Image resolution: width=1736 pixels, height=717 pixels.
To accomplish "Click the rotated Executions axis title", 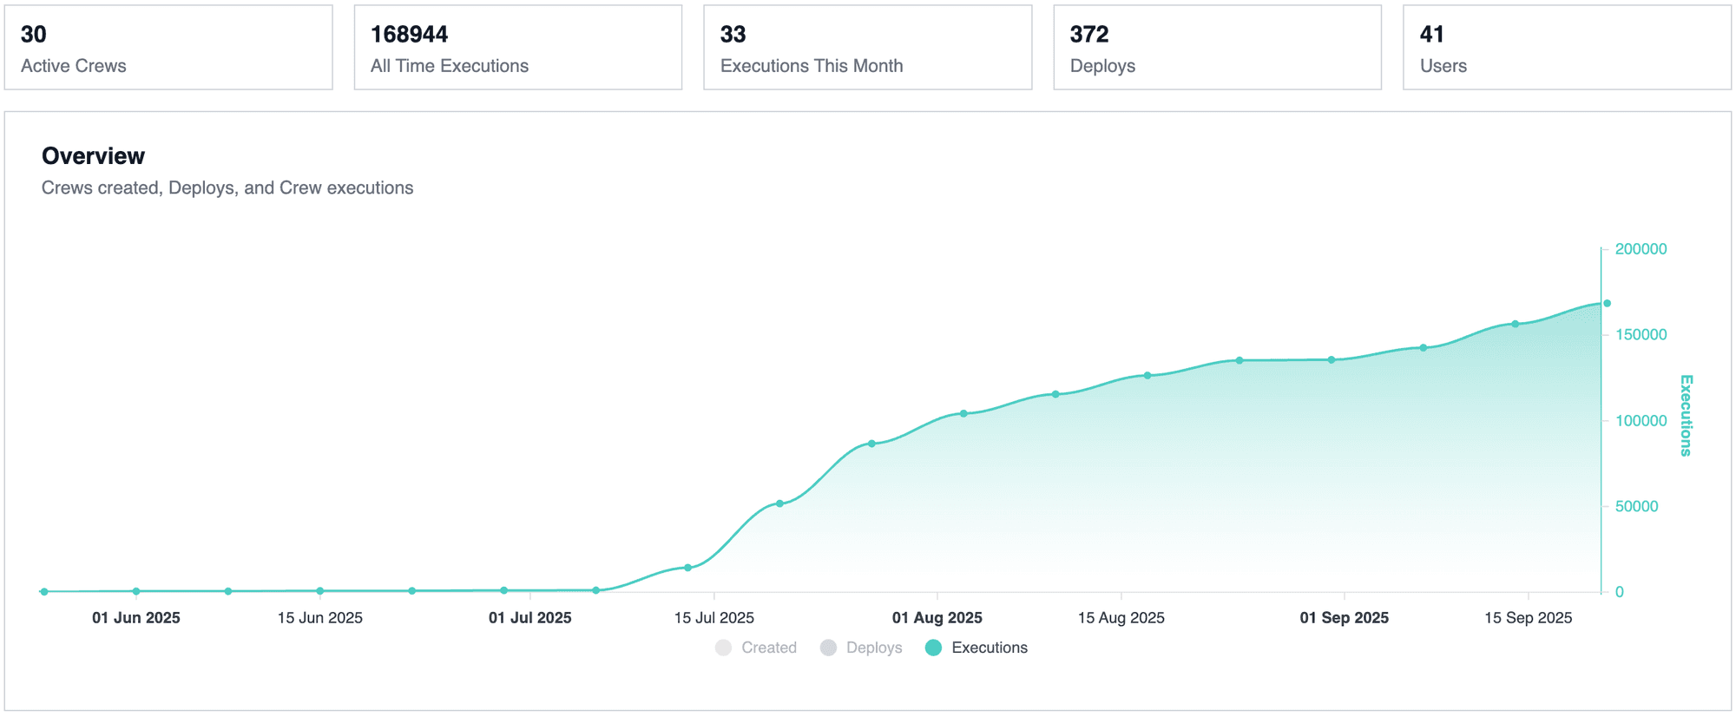I will (1686, 415).
